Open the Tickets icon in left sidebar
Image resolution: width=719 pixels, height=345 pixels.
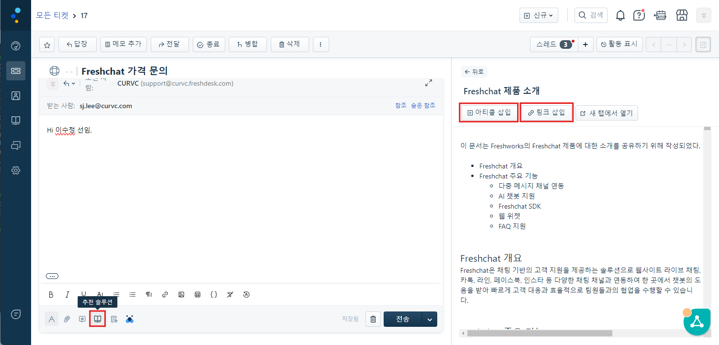(x=16, y=71)
